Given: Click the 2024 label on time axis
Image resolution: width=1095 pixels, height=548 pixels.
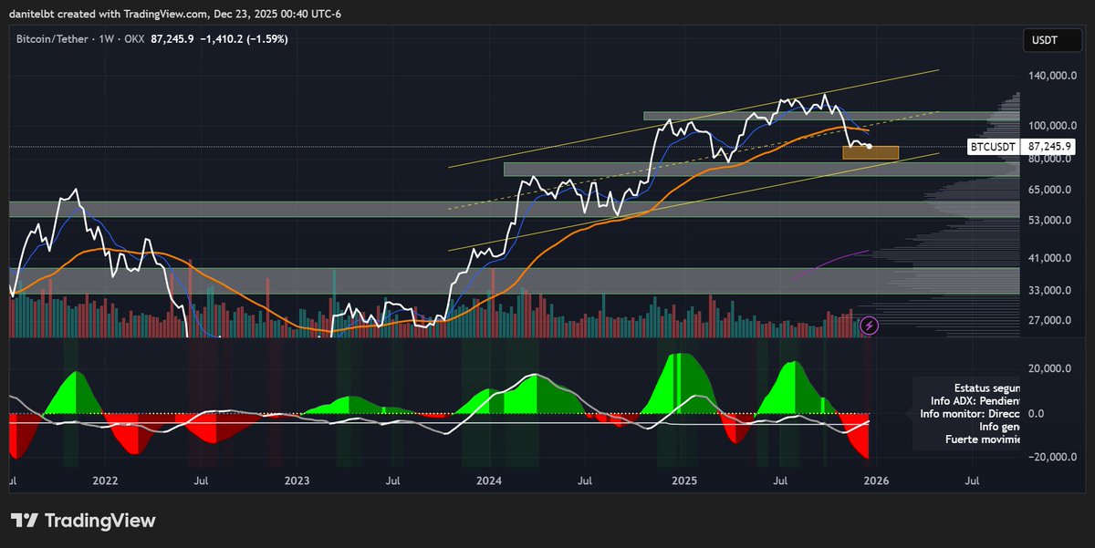Looking at the screenshot, I should [490, 480].
